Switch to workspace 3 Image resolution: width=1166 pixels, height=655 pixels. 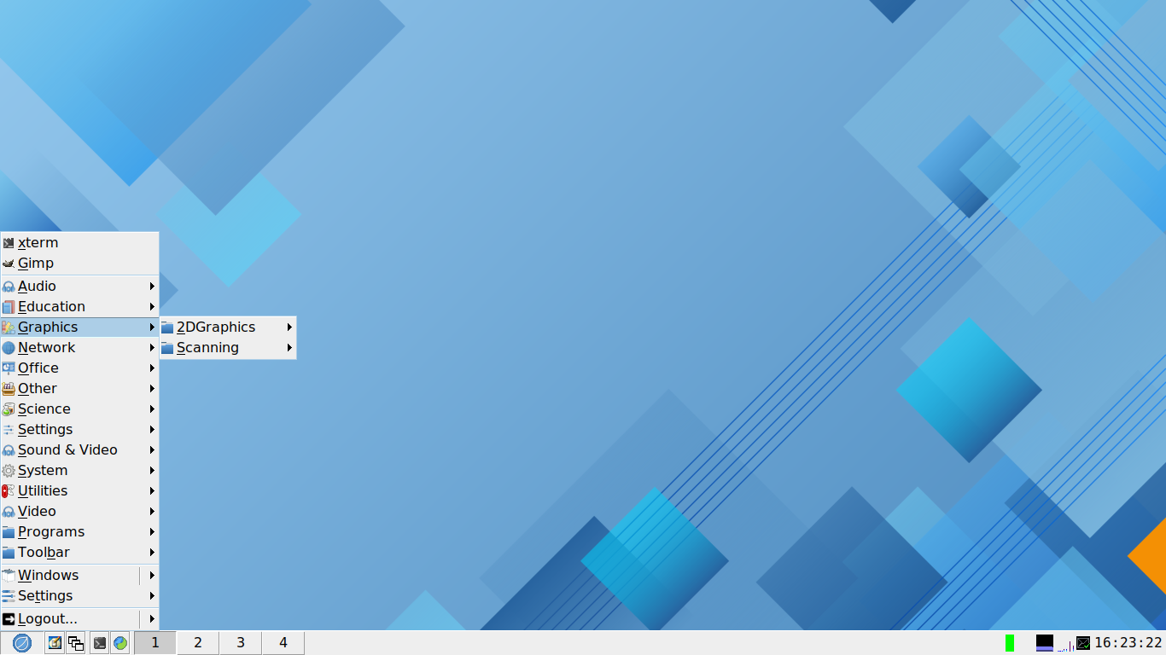point(241,643)
